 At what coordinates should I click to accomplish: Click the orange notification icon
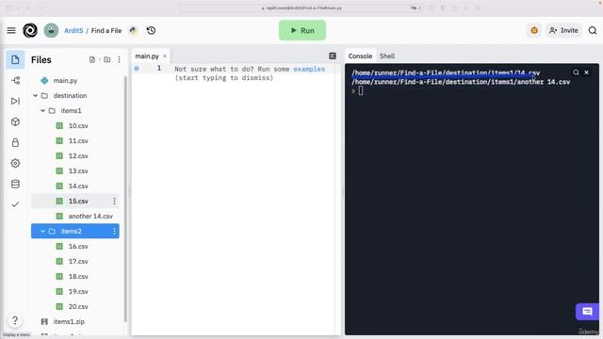pos(534,30)
